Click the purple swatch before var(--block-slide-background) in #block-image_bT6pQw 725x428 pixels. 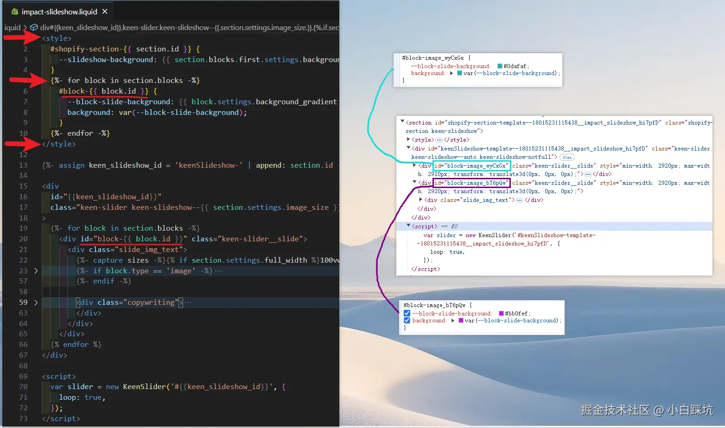coord(461,320)
